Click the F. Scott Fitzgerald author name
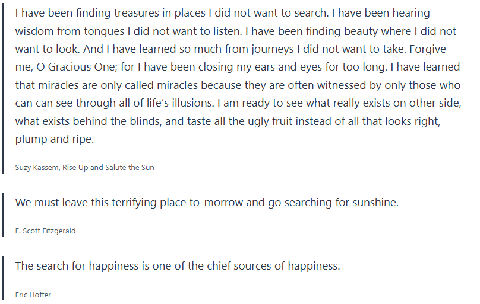The height and width of the screenshot is (304, 480). pos(45,231)
